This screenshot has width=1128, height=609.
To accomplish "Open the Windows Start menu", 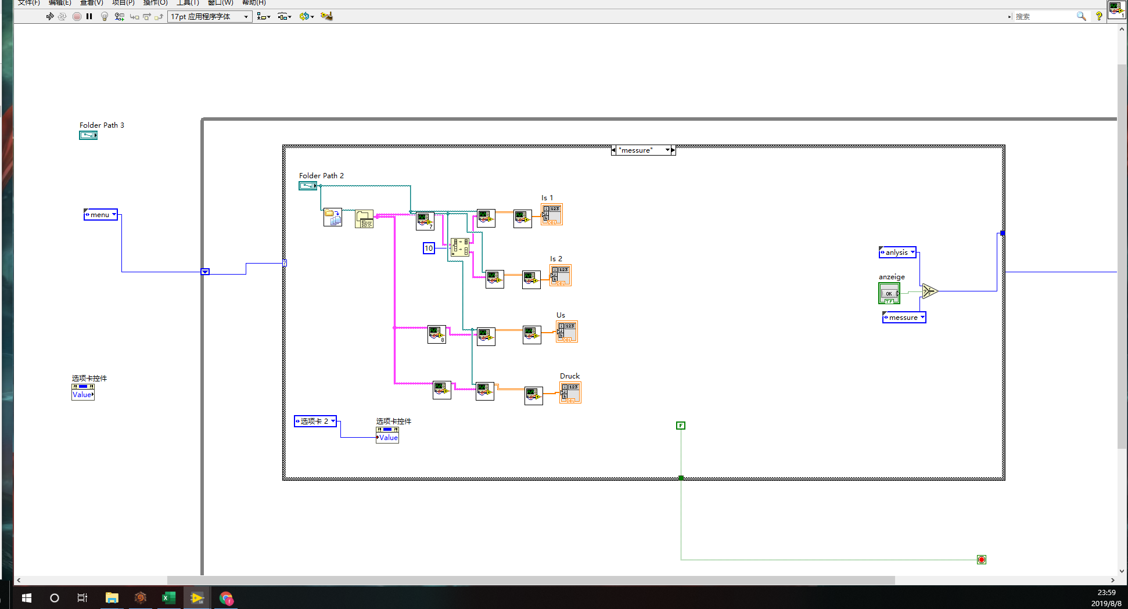I will [x=26, y=597].
